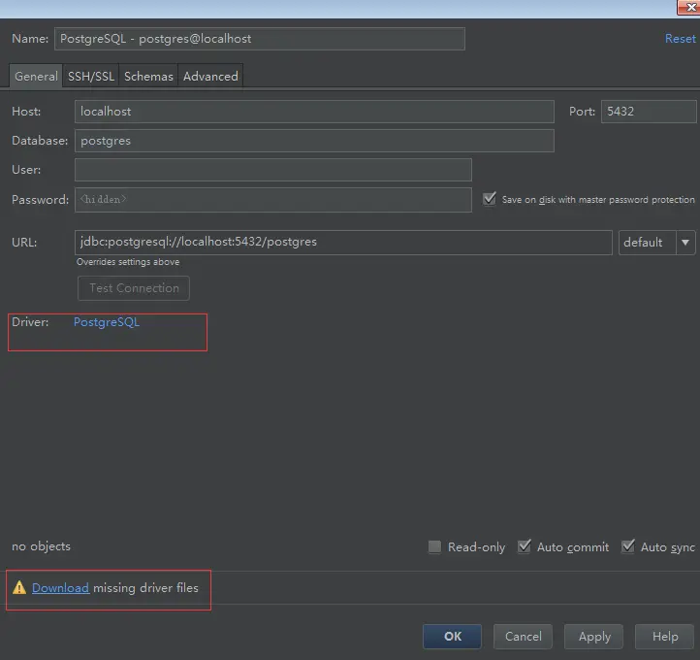Select the Port field showing 5432
Screen dimensions: 700x660
[649, 112]
